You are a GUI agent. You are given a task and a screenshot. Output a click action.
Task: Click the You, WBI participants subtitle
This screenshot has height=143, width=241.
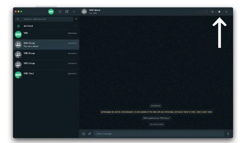tap(93, 13)
